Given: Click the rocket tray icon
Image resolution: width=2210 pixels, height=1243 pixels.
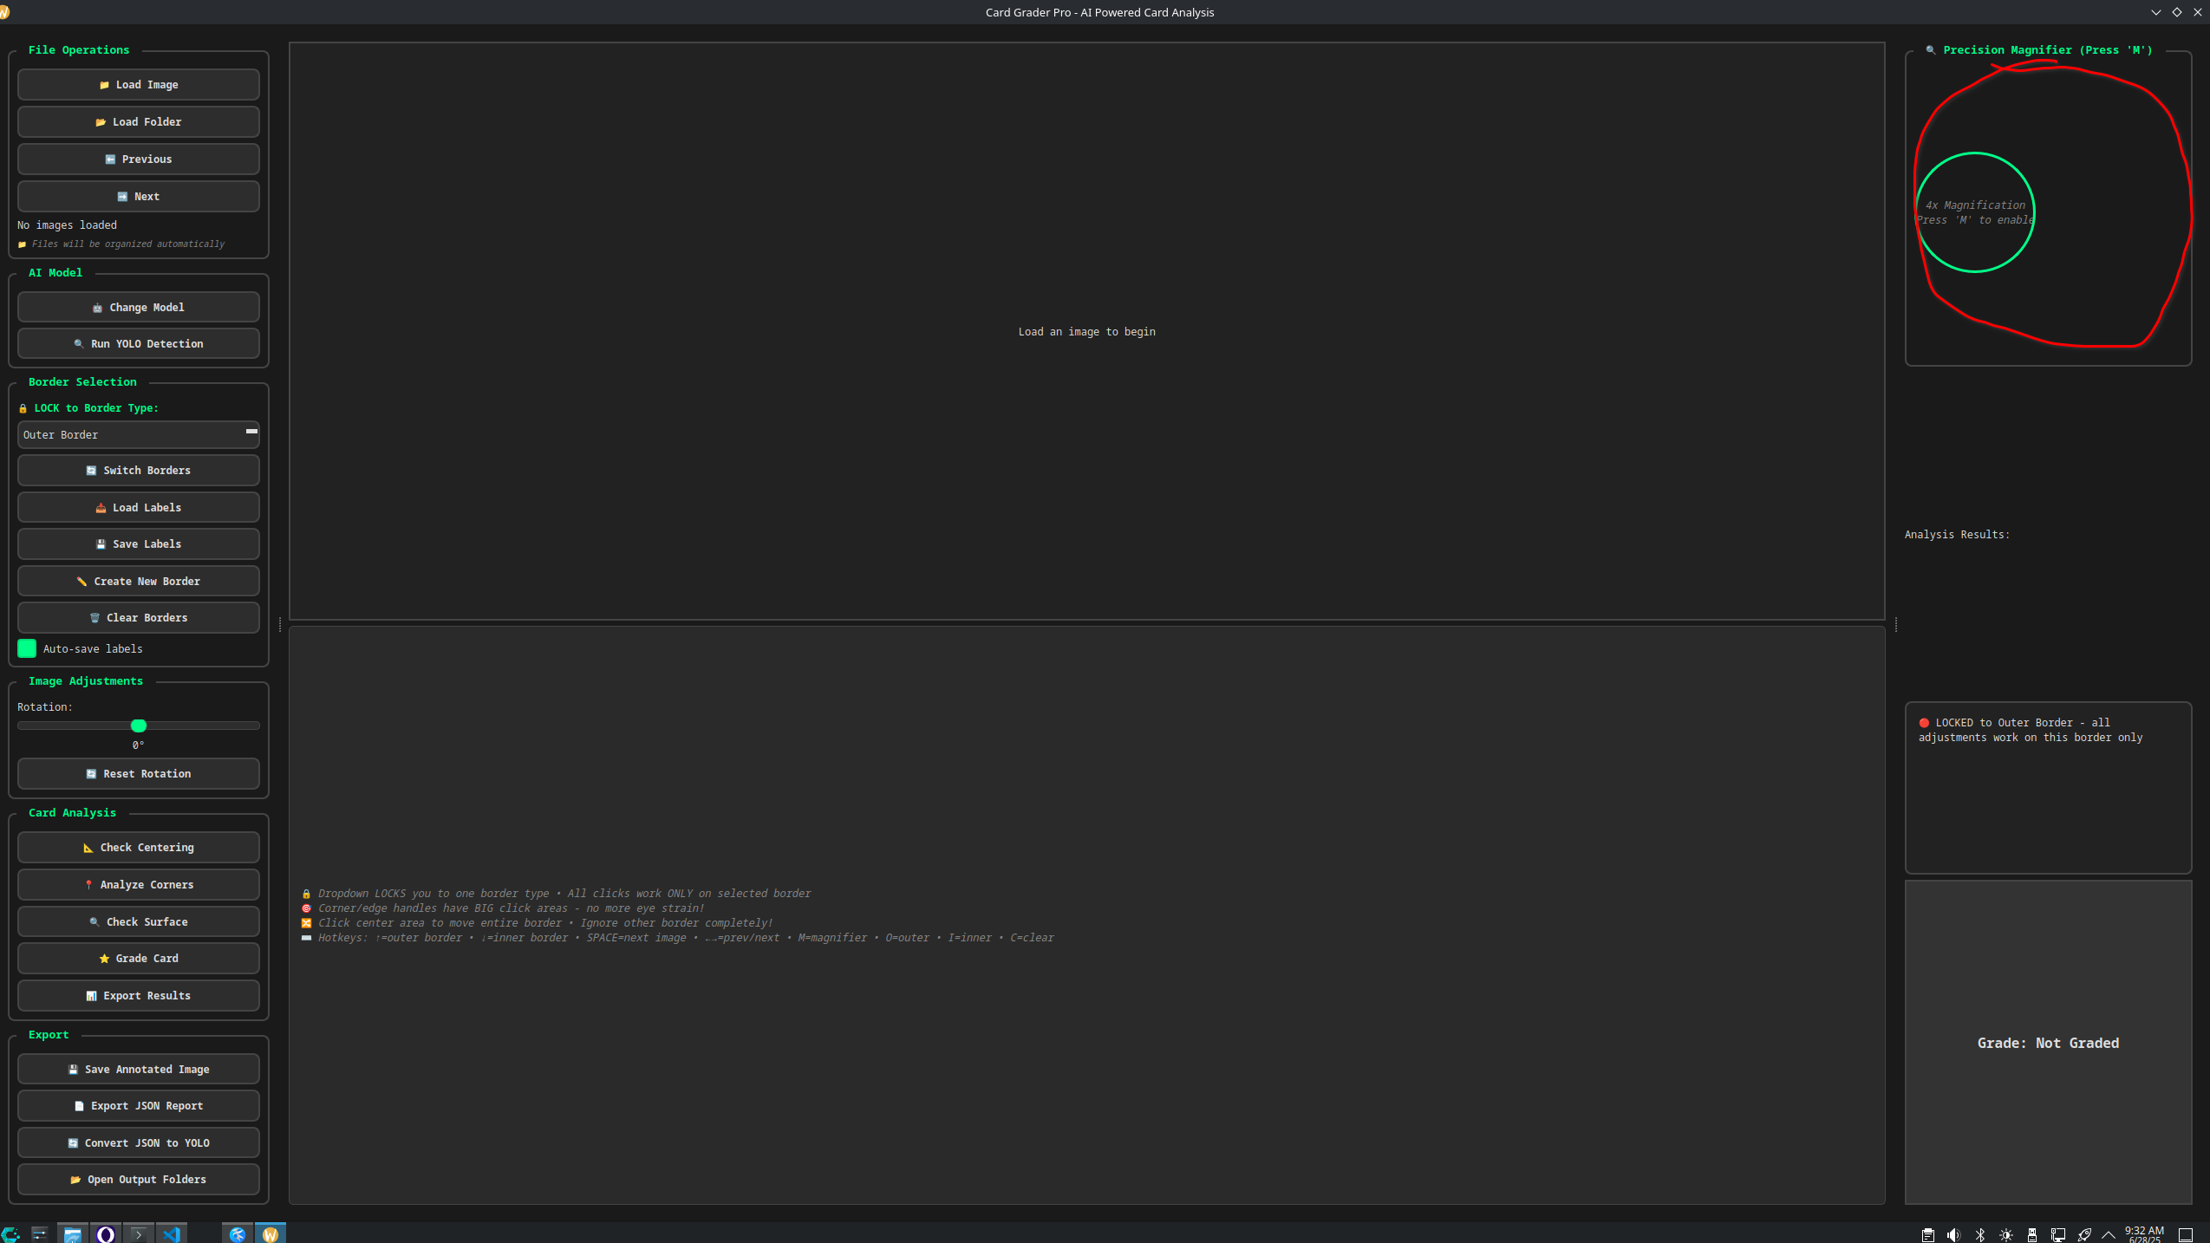Looking at the screenshot, I should [2084, 1234].
